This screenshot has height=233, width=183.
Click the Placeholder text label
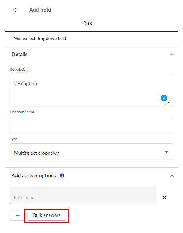[x=22, y=112]
